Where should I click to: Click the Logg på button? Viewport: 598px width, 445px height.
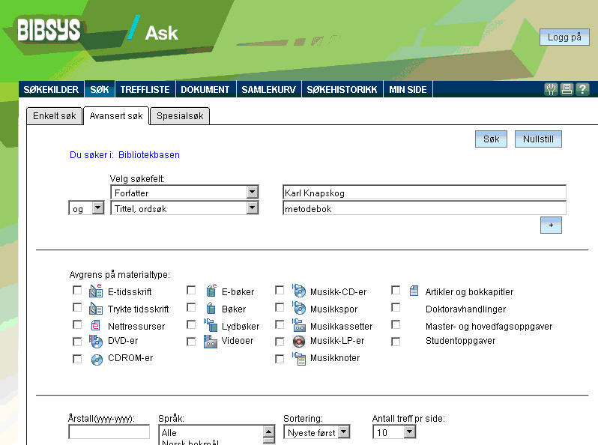564,37
